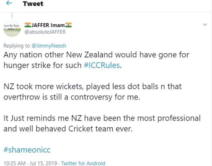Click the 'Replying to' label
Image resolution: width=212 pixels, height=166 pixels.
[17, 45]
